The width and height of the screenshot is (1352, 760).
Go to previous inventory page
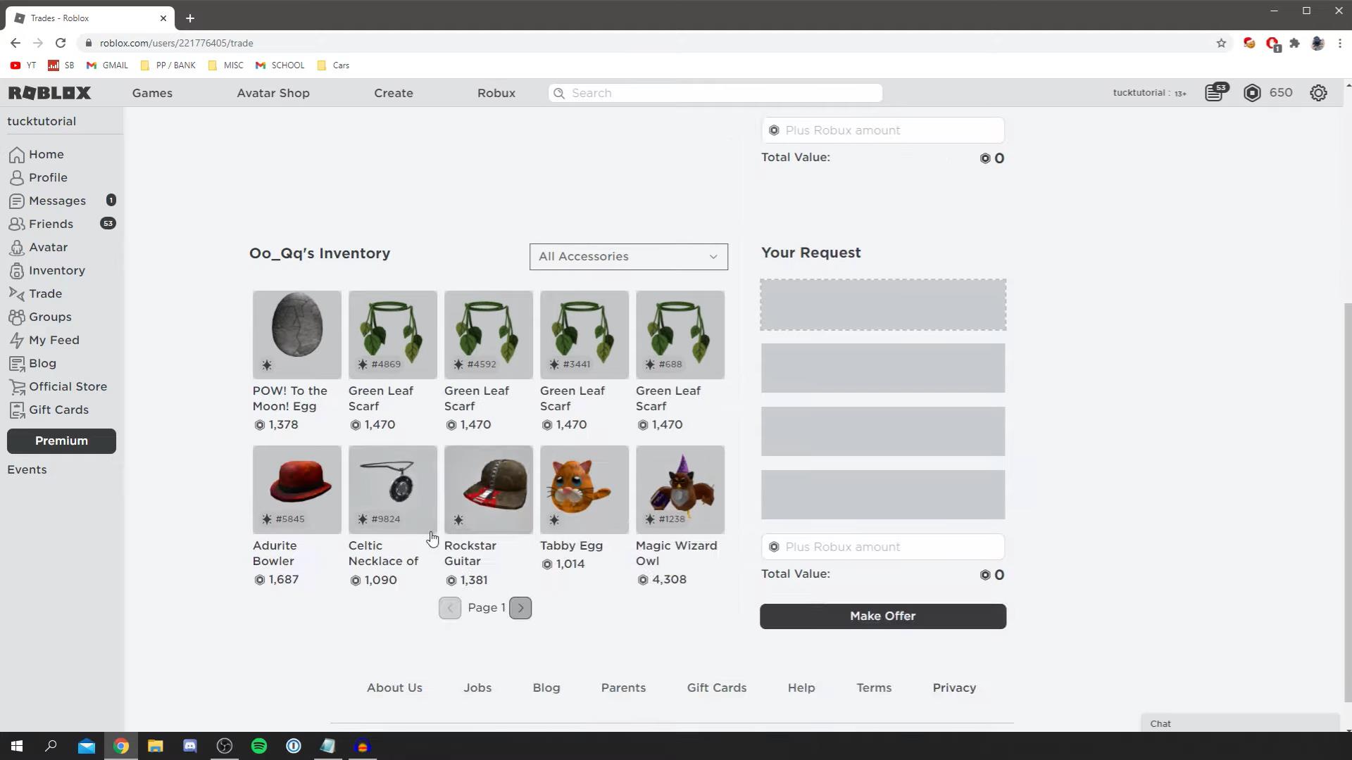[450, 608]
